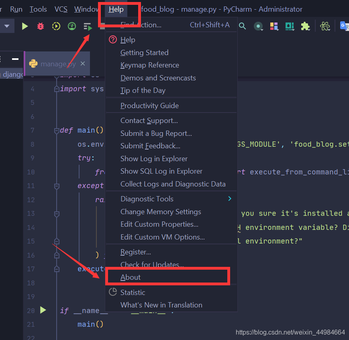Screen dimensions: 349x340
Task: Toggle fold marker on line 11 except
Action: coord(57,186)
